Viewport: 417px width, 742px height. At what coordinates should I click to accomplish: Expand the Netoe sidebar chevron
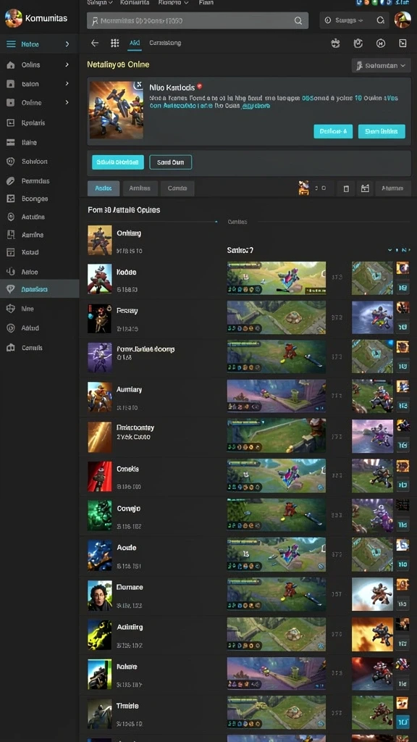pos(67,44)
